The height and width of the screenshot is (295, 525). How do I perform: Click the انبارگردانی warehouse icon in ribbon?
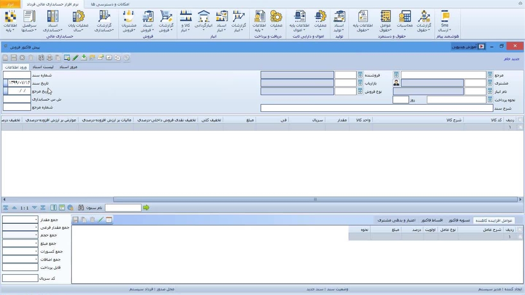(x=203, y=22)
